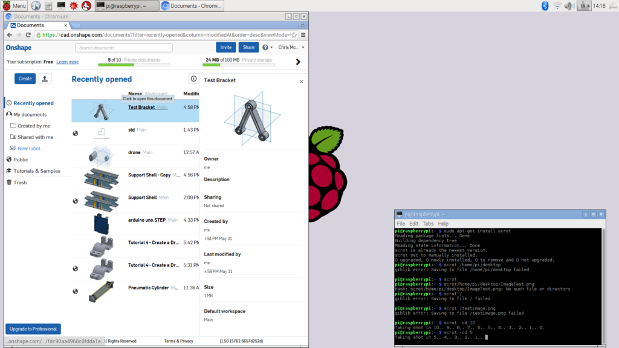Click the private documents usage bar
This screenshot has height=348, width=619.
[134, 65]
